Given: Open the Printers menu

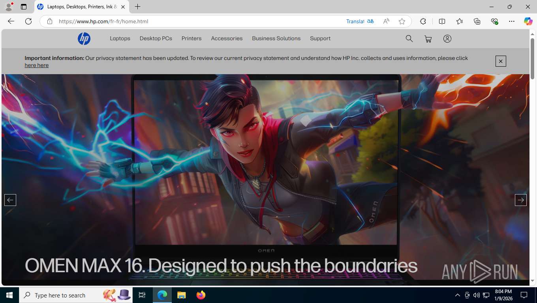Looking at the screenshot, I should tap(192, 38).
